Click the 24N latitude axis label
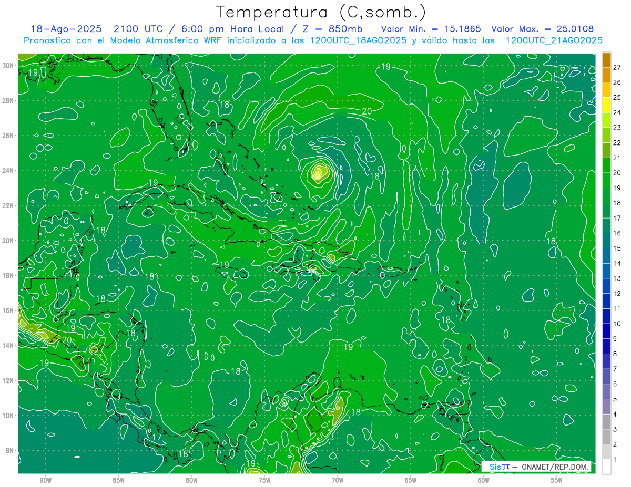 (x=8, y=170)
